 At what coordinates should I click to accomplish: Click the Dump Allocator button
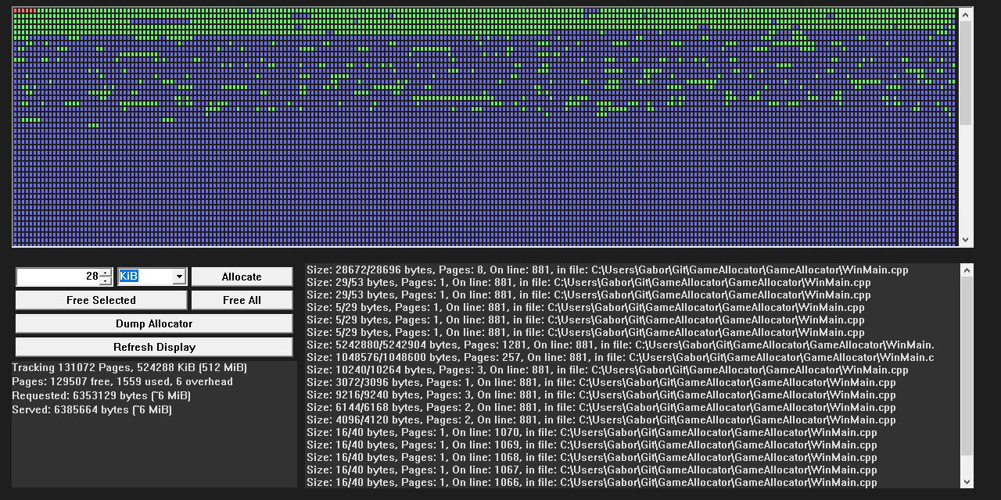(153, 323)
